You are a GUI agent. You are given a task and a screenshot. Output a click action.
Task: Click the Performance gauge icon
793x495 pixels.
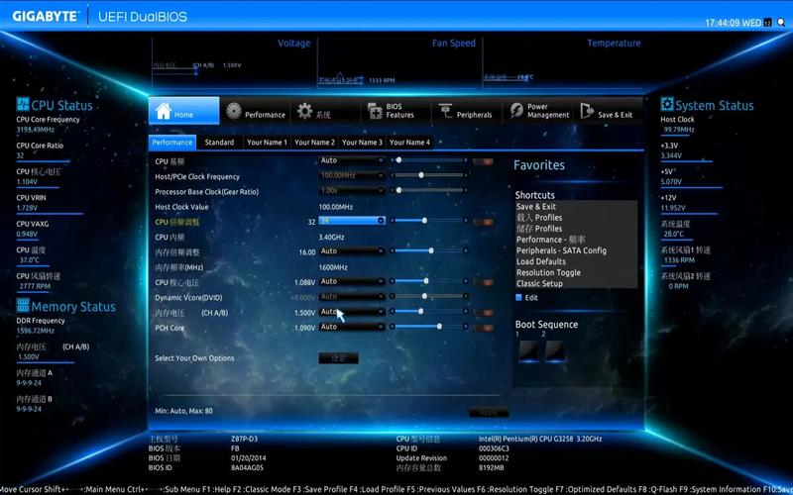click(x=234, y=112)
